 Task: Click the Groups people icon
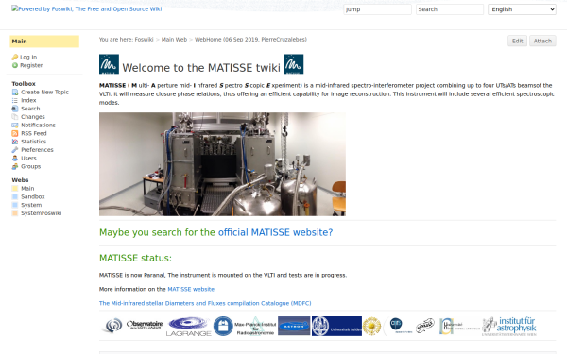click(x=15, y=166)
